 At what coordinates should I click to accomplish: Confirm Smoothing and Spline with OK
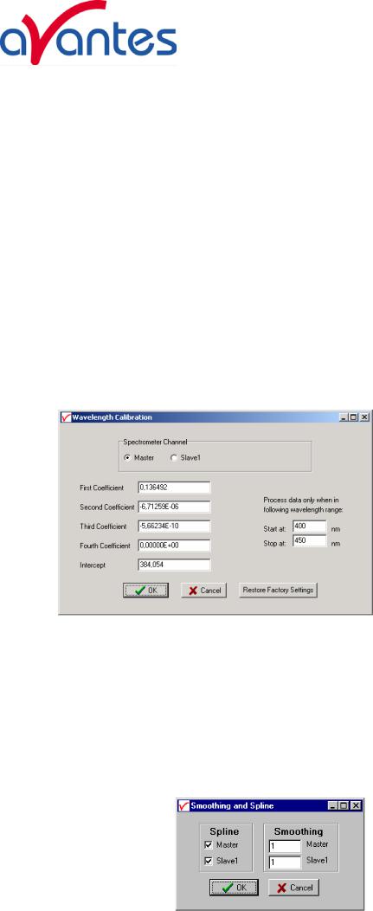[235, 887]
